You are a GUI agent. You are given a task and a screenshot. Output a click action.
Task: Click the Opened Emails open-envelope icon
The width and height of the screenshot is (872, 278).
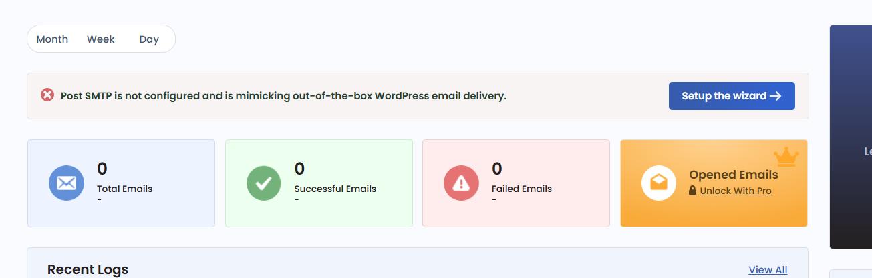(659, 183)
